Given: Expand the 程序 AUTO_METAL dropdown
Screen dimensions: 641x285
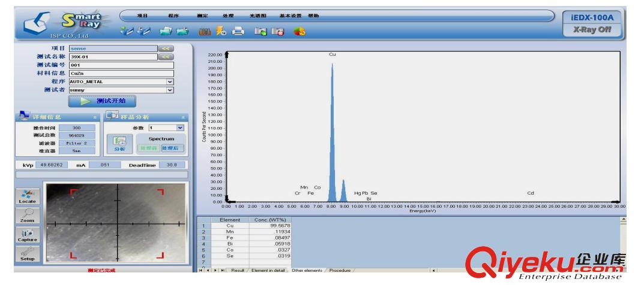Looking at the screenshot, I should click(170, 81).
